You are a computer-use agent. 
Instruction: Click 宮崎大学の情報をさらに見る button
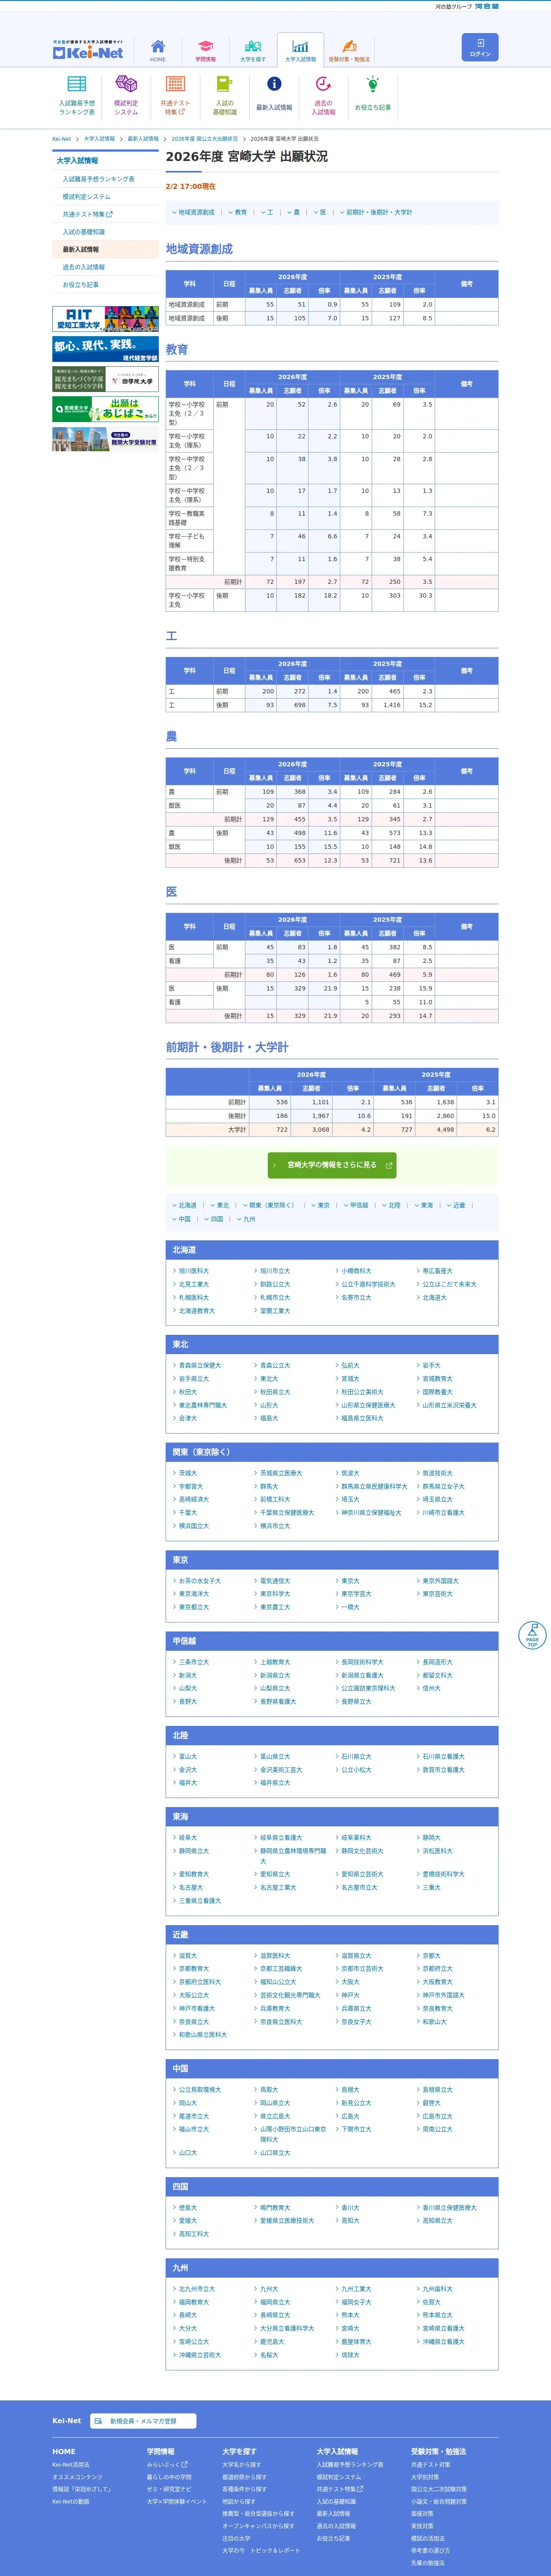tap(332, 1165)
